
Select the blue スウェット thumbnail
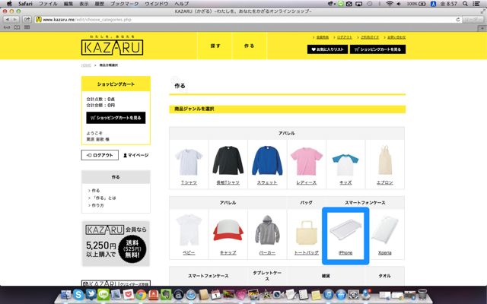(267, 160)
